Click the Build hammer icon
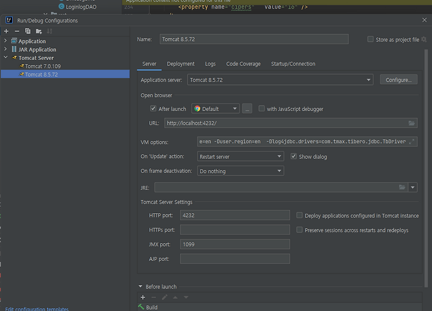Viewport: 432px width, 311px height. pyautogui.click(x=141, y=306)
